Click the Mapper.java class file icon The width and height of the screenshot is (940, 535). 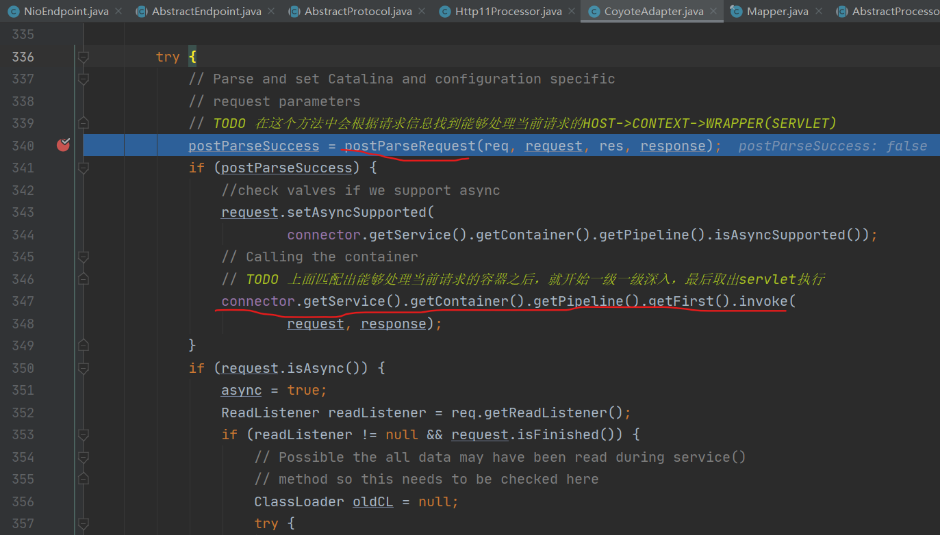[736, 12]
